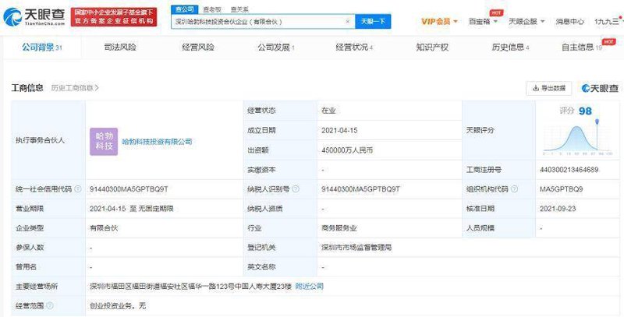Switch to the 查公司 search tab
This screenshot has height=317, width=624.
(x=185, y=9)
